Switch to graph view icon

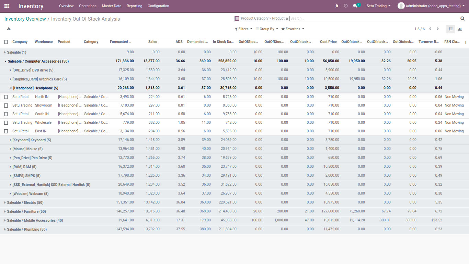tap(460, 29)
